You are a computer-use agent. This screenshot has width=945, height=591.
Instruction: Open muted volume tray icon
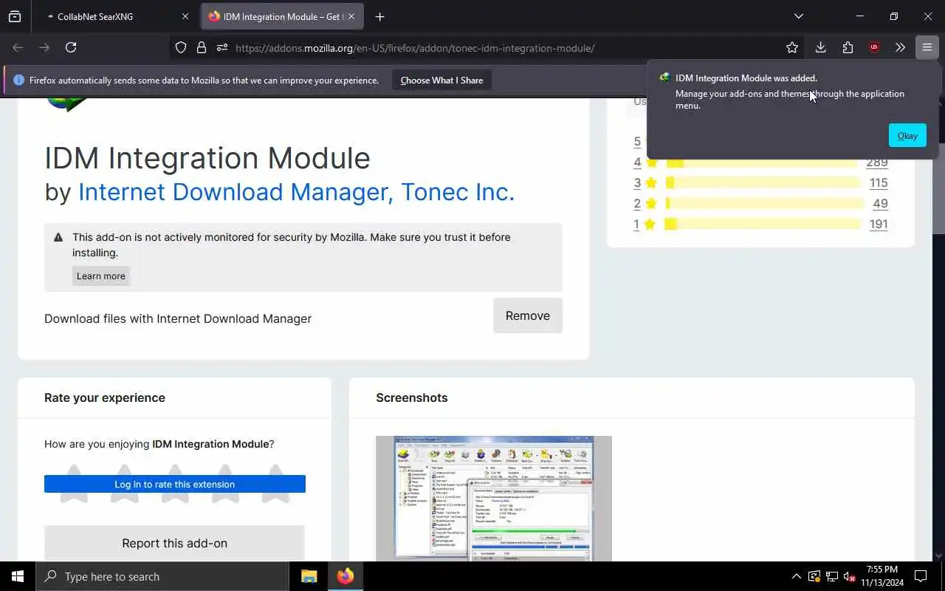850,576
